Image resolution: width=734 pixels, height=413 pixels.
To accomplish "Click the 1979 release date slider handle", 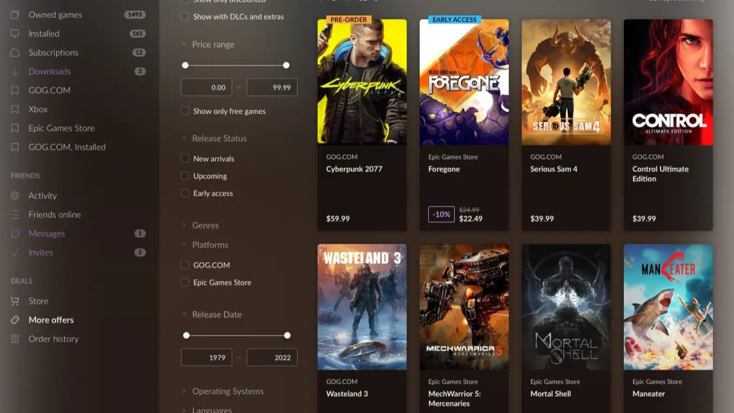I will tap(186, 335).
